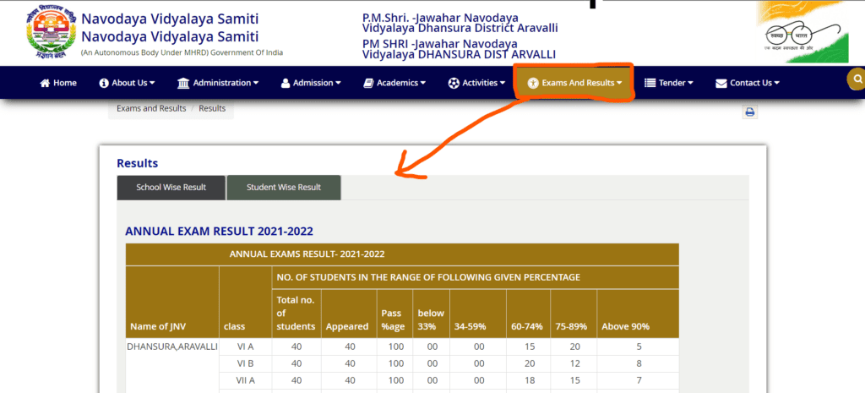Switch to the Student Wise Result tab
865x393 pixels.
click(284, 188)
